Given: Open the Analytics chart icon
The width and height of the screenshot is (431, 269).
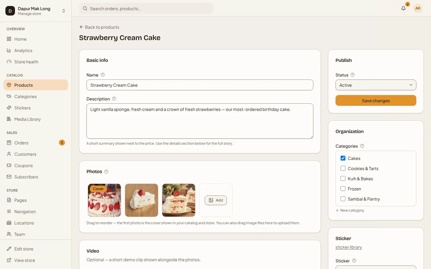Looking at the screenshot, I should (x=9, y=50).
